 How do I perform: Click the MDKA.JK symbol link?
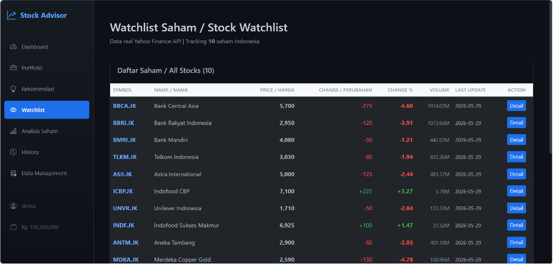[x=126, y=260]
